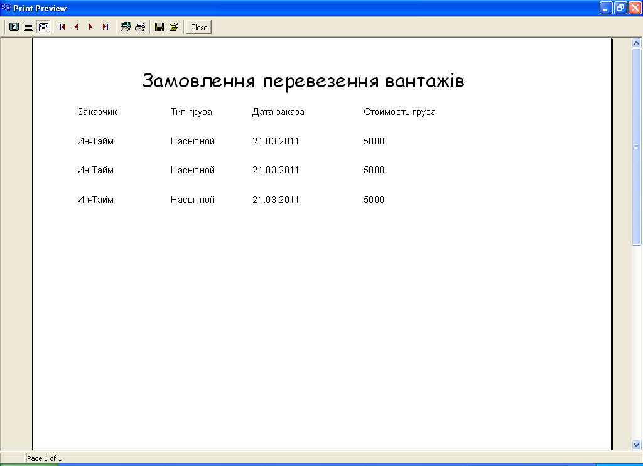Close the print preview with Close button

(x=199, y=27)
